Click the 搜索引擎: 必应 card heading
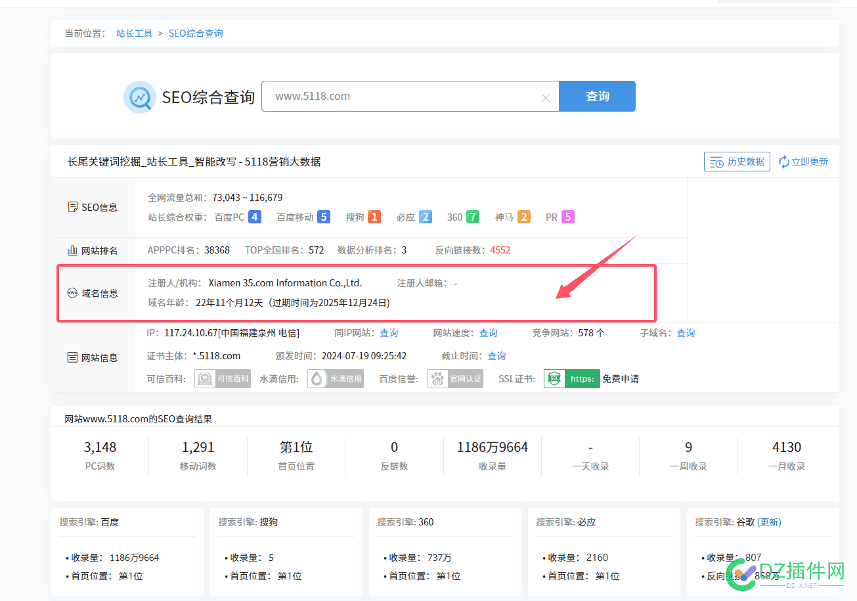857x601 pixels. click(x=566, y=522)
